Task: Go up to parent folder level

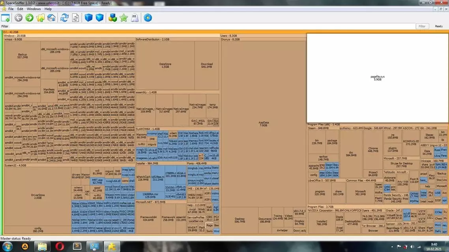Action: pyautogui.click(x=40, y=18)
